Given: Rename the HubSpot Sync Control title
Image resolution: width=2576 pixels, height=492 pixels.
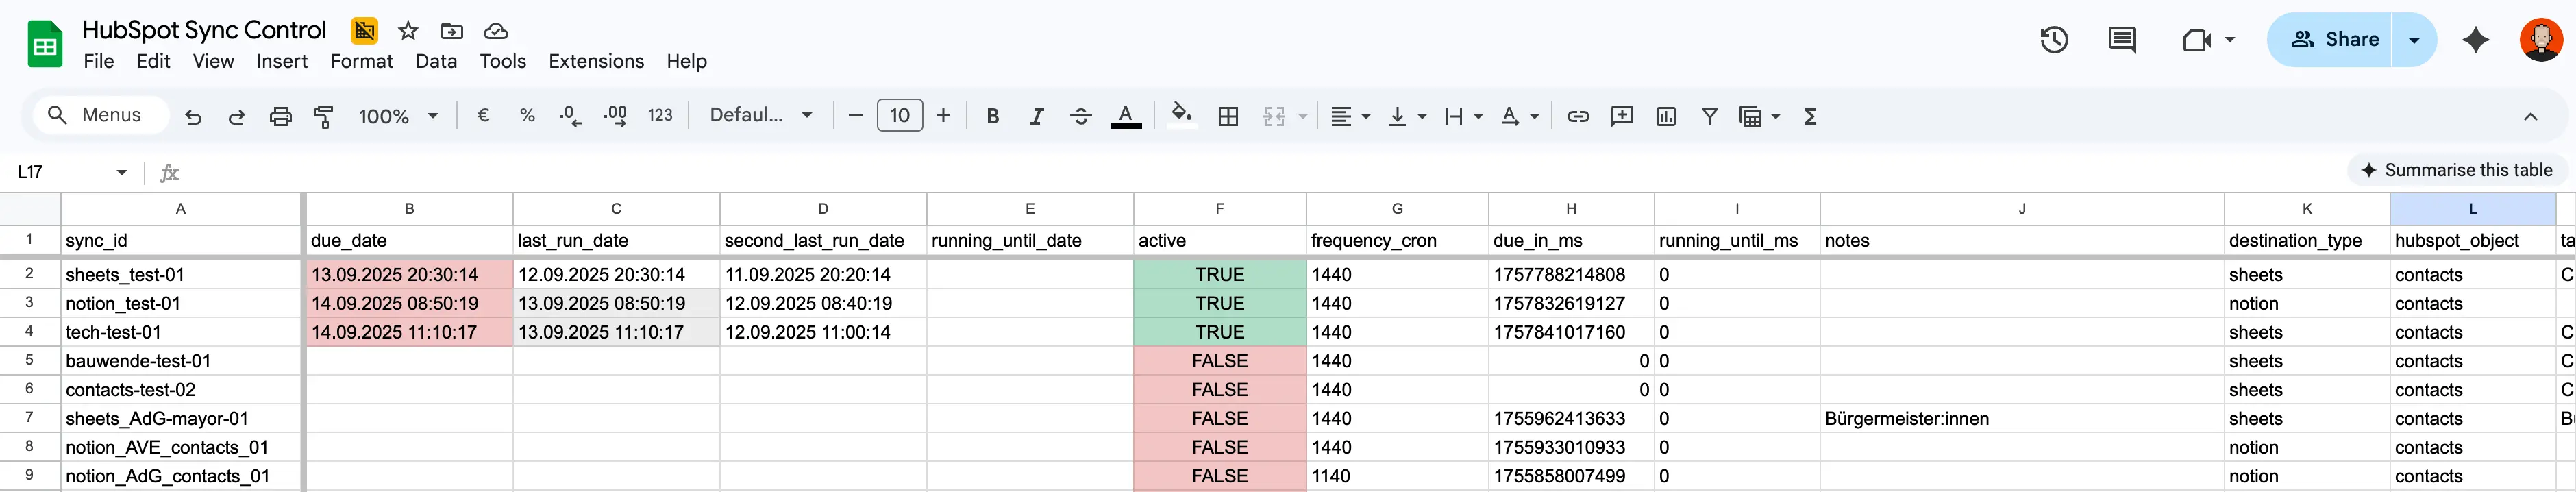Looking at the screenshot, I should (204, 30).
